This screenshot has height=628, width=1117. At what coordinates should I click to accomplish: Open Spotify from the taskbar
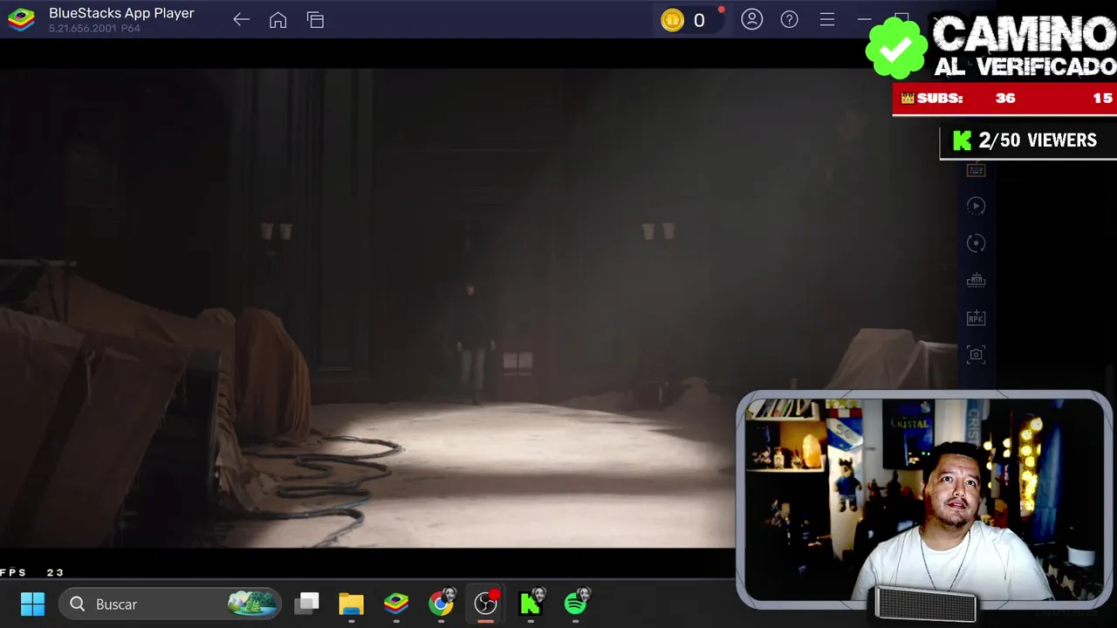click(577, 603)
